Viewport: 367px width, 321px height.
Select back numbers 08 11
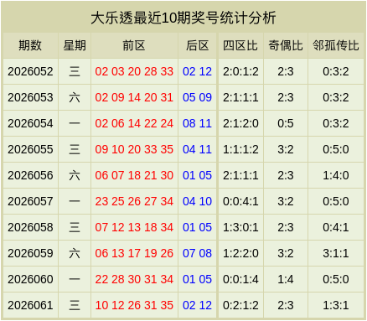click(x=197, y=123)
